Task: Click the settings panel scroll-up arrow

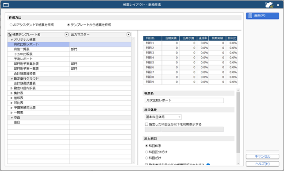Action: click(x=238, y=90)
